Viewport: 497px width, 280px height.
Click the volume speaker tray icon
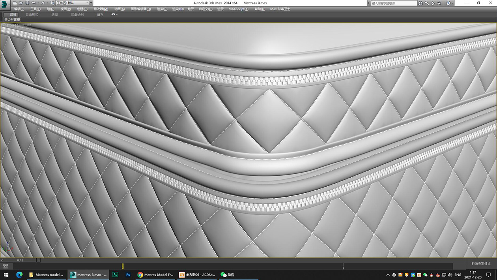click(x=450, y=274)
